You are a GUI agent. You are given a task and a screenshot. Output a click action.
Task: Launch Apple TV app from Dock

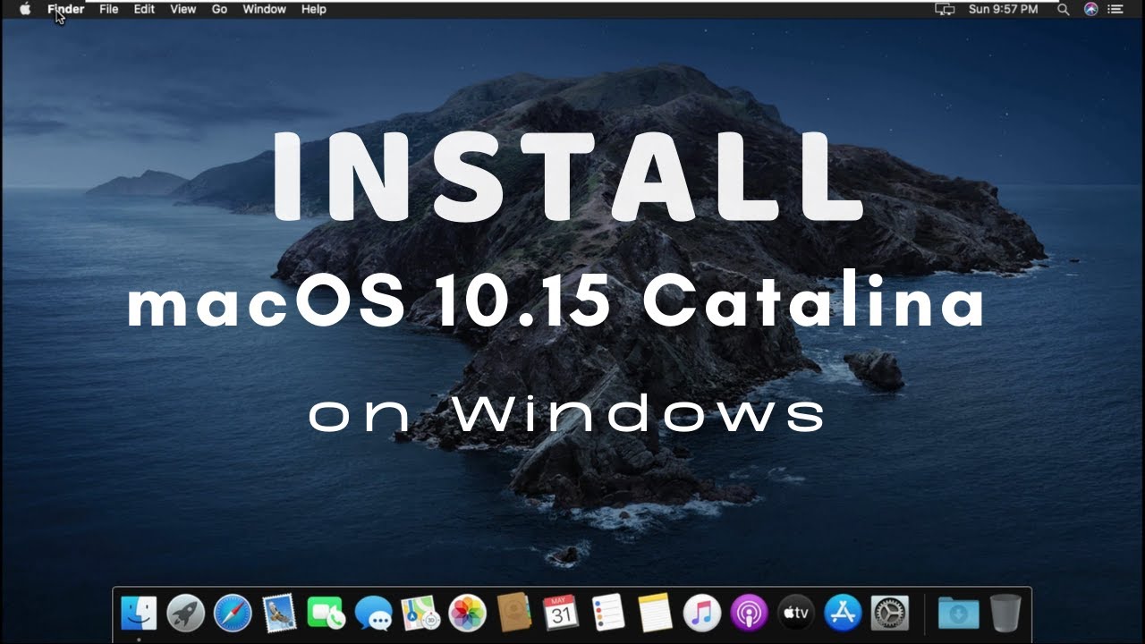coord(795,614)
